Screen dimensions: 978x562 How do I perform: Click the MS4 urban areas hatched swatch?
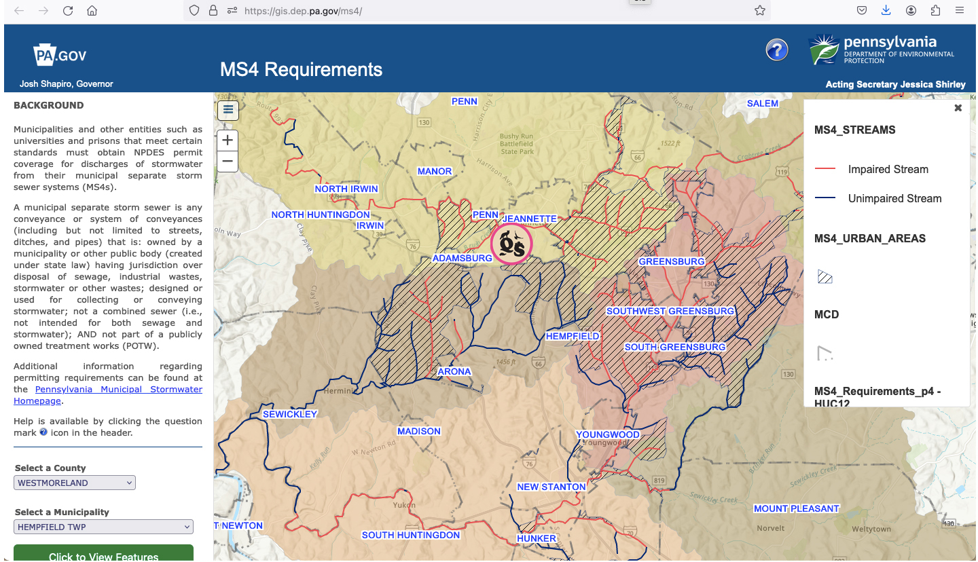(x=825, y=277)
